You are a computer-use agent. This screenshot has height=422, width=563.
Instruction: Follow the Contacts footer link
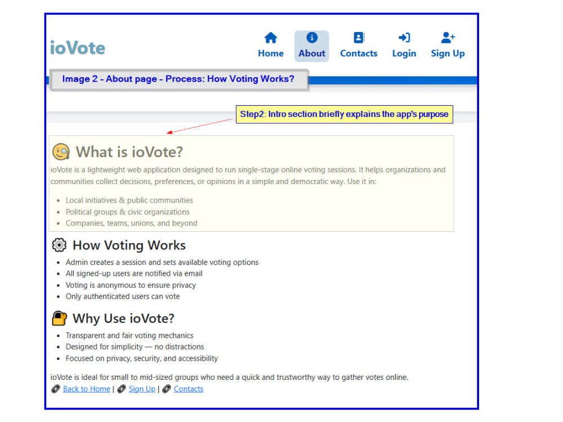coord(189,389)
